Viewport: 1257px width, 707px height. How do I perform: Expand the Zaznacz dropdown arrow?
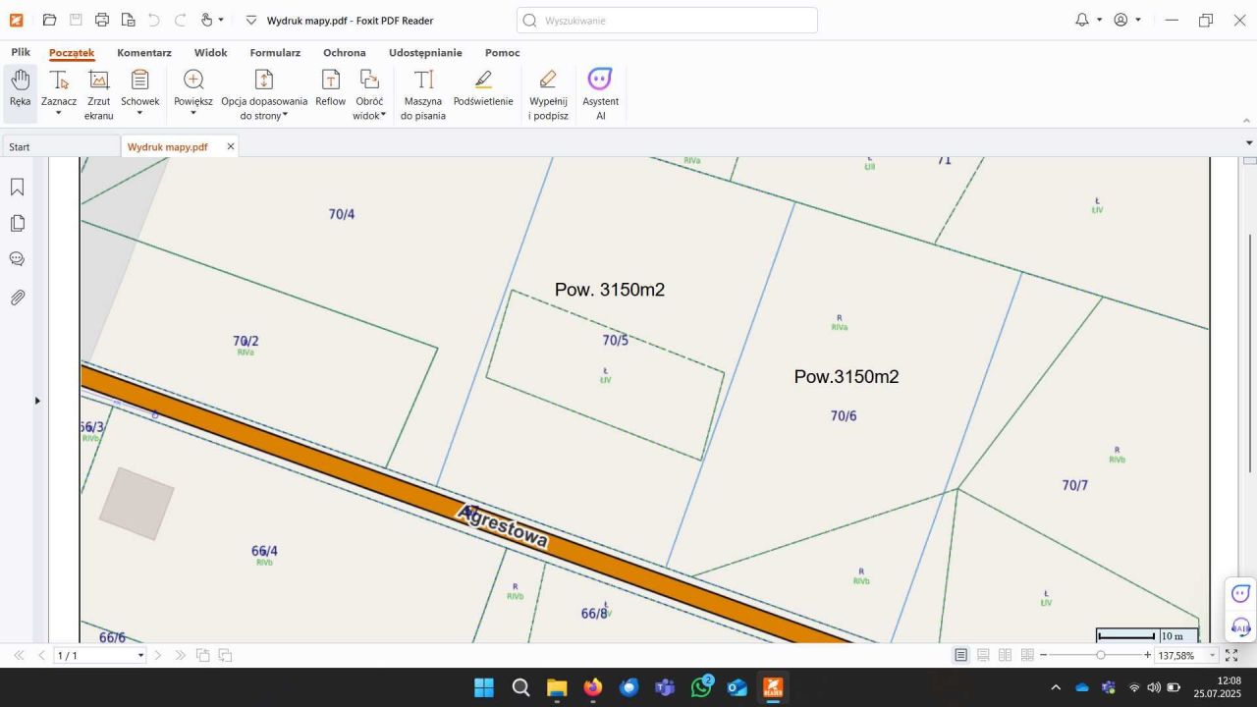59,114
